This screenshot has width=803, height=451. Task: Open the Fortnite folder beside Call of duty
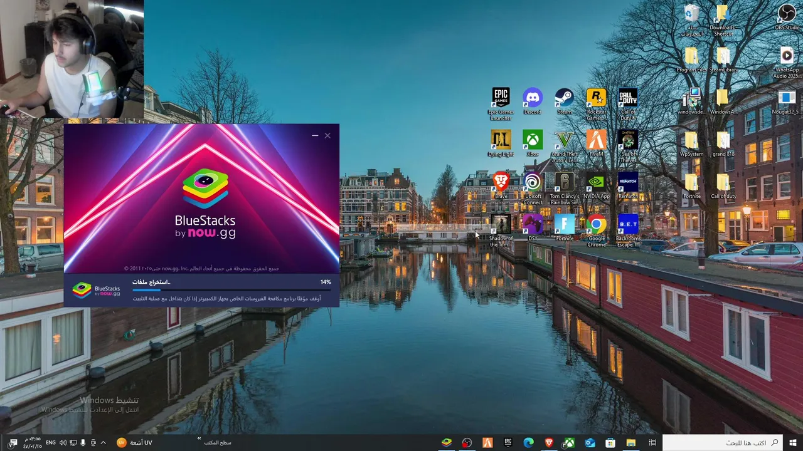coord(691,186)
